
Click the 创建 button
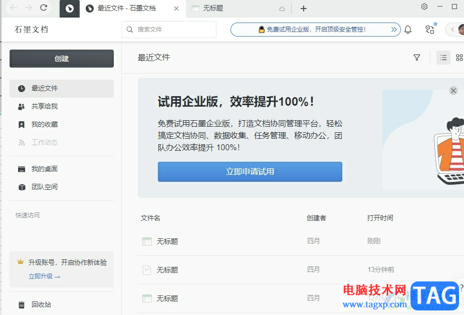click(62, 59)
